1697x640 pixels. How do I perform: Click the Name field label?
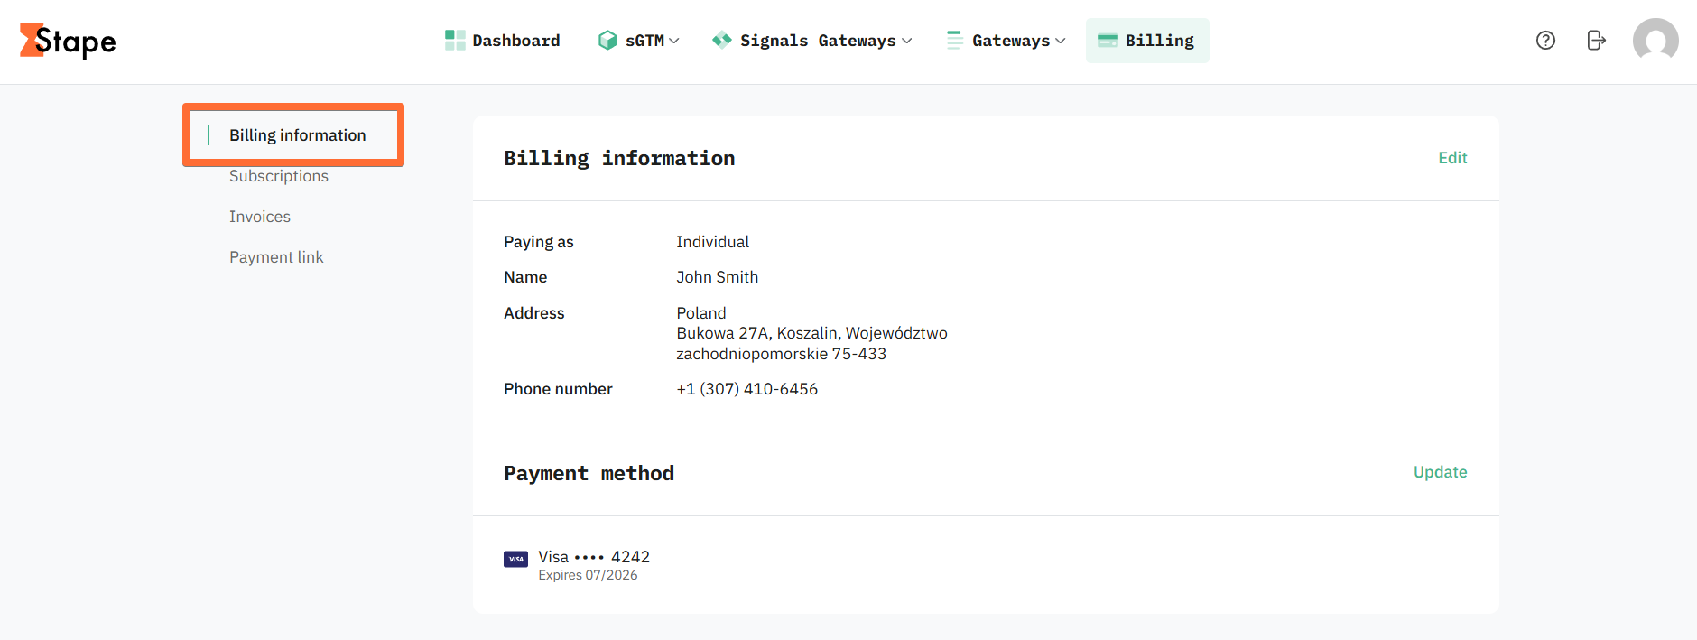click(525, 277)
